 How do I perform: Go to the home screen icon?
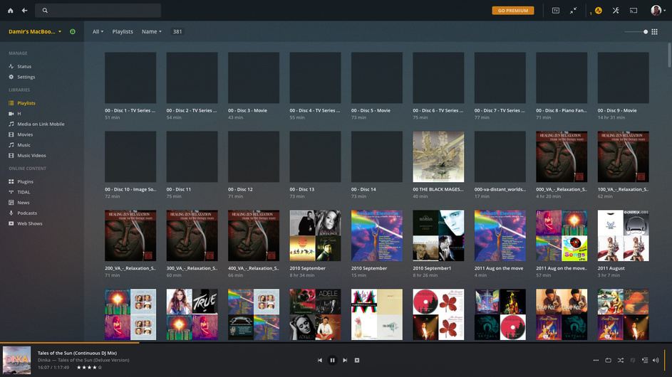tap(10, 10)
